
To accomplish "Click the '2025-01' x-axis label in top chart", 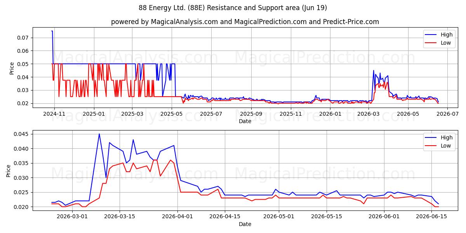I will point(94,114).
